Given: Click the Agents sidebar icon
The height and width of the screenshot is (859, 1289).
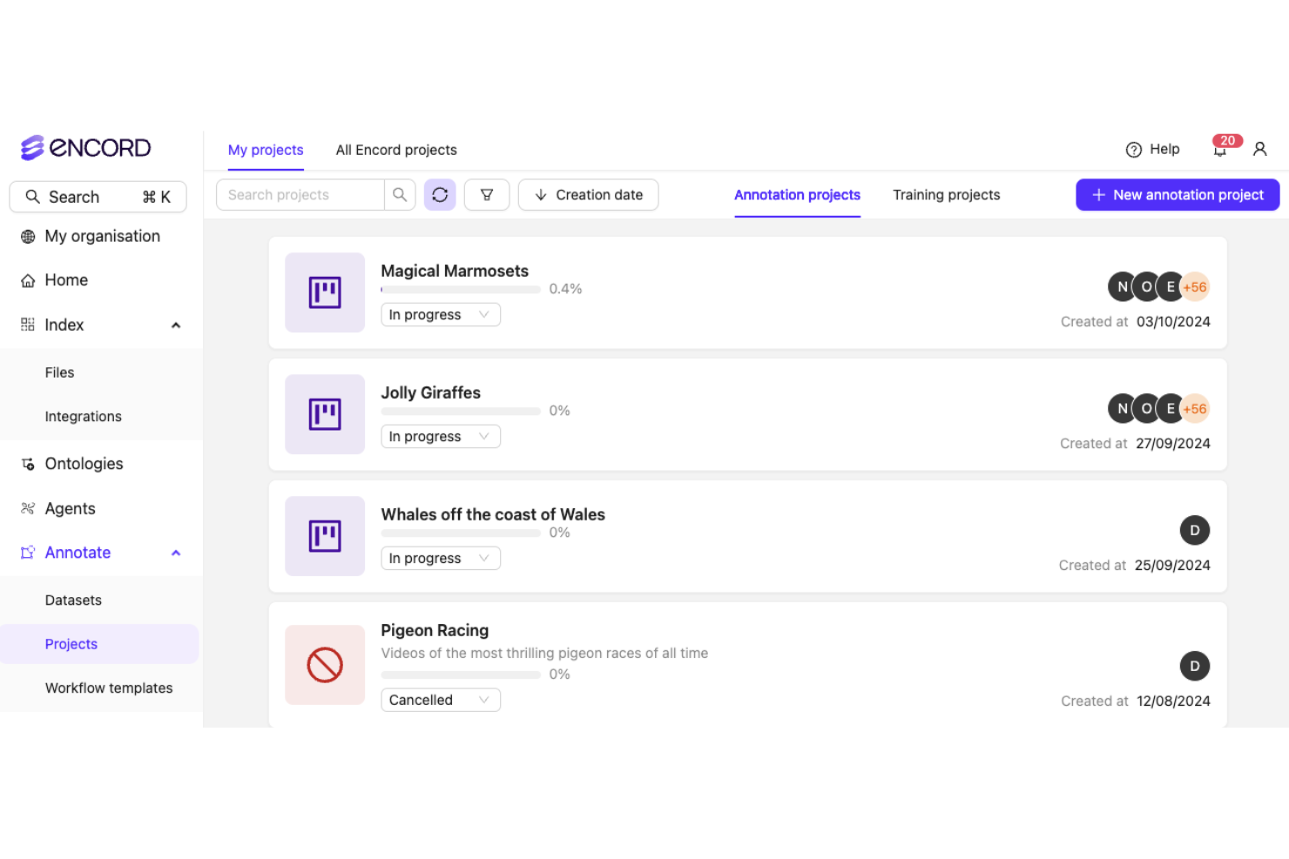Looking at the screenshot, I should point(27,508).
